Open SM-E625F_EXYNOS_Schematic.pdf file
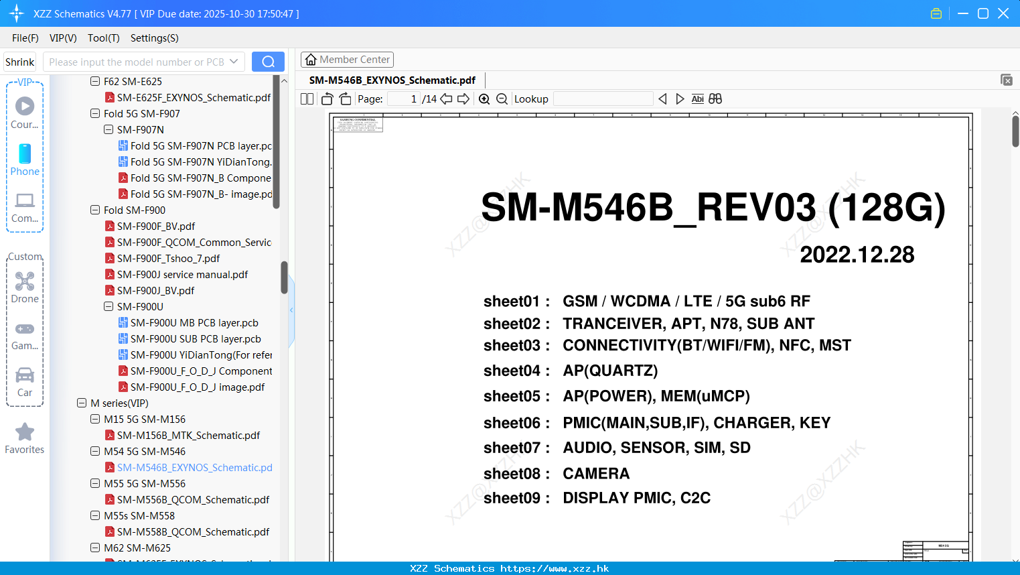The width and height of the screenshot is (1020, 575). (x=188, y=97)
